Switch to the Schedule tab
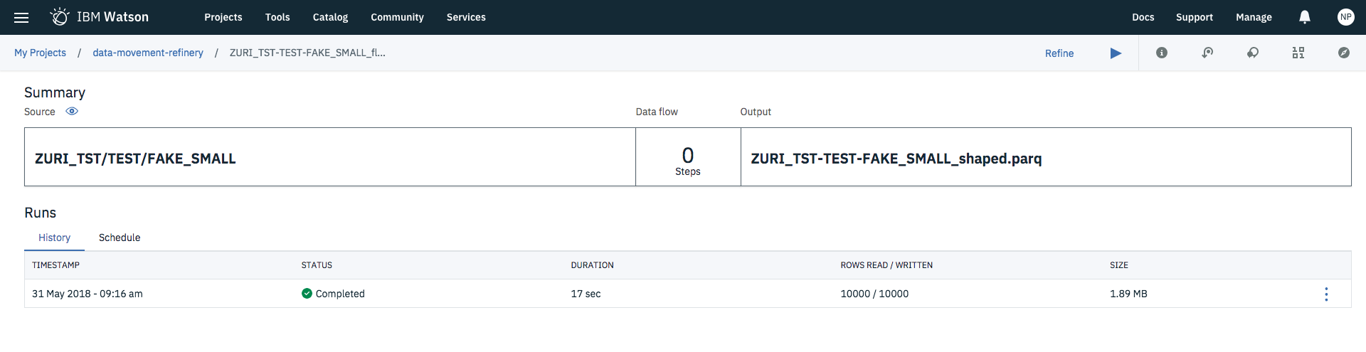Screen dimensions: 1366x352 pos(120,238)
